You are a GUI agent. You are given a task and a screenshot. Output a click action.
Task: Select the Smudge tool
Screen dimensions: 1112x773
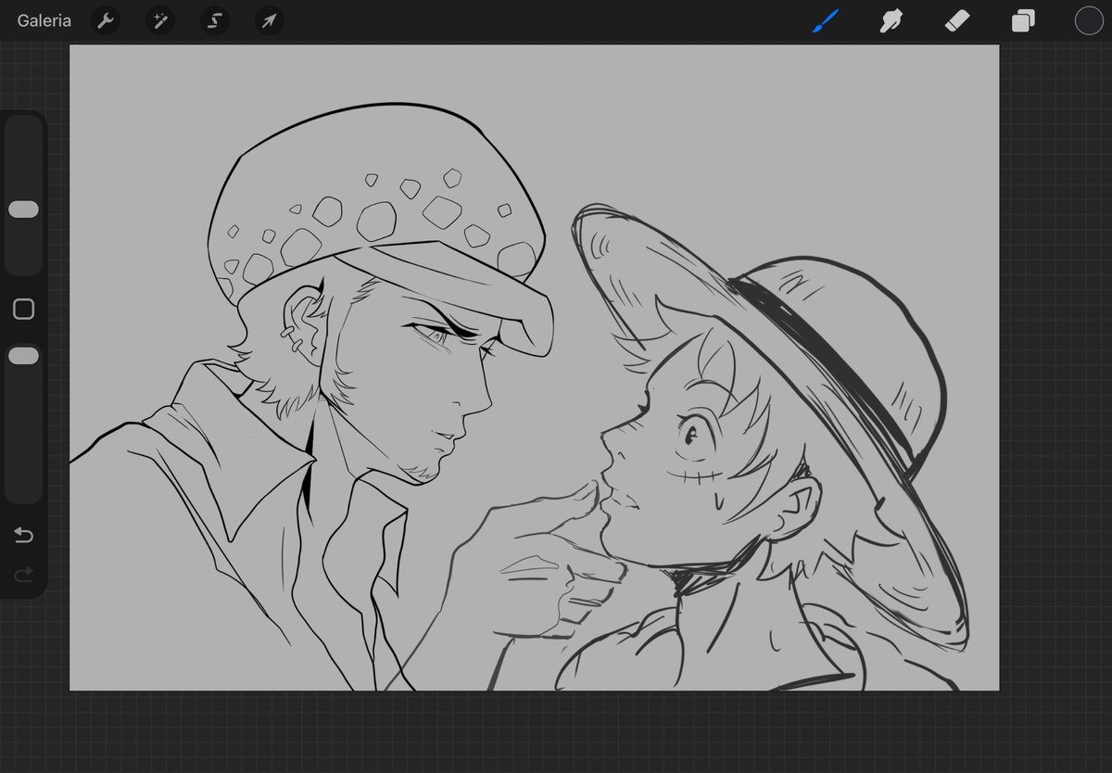click(891, 20)
